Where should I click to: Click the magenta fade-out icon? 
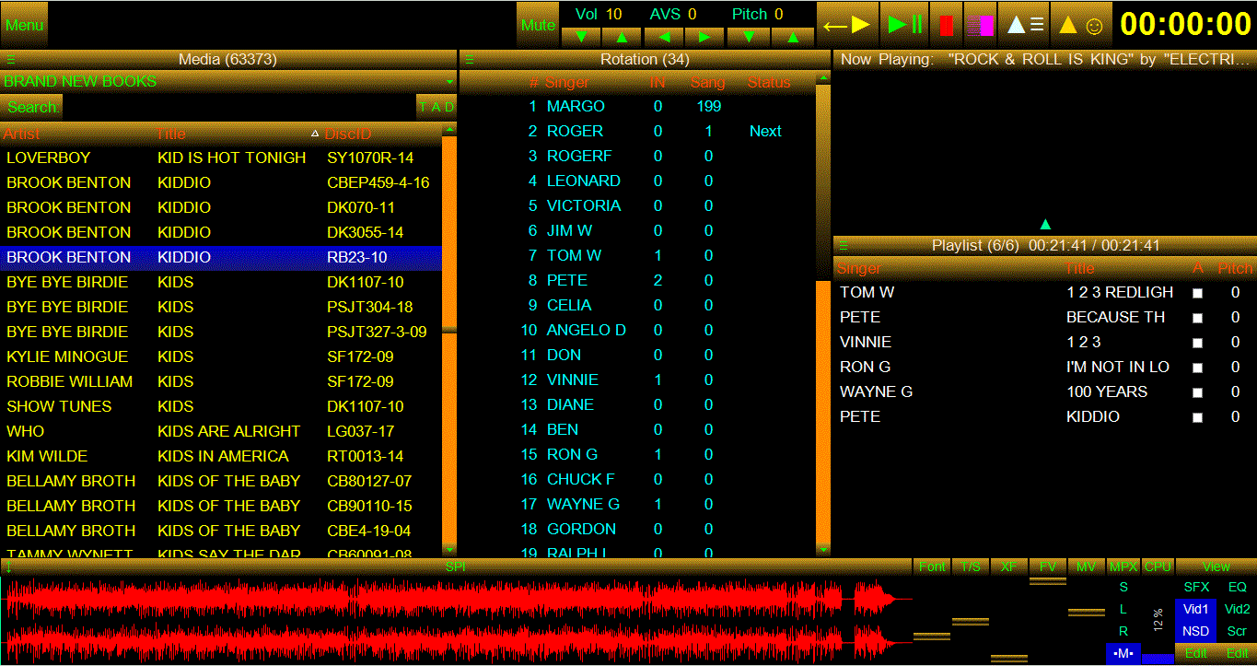click(980, 25)
